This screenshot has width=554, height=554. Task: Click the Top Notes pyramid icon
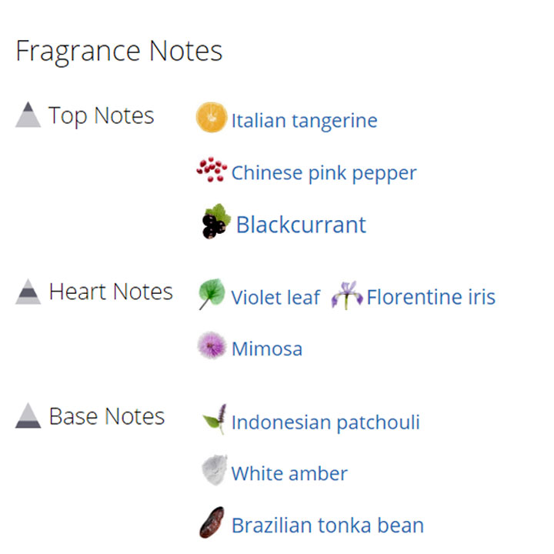point(28,115)
